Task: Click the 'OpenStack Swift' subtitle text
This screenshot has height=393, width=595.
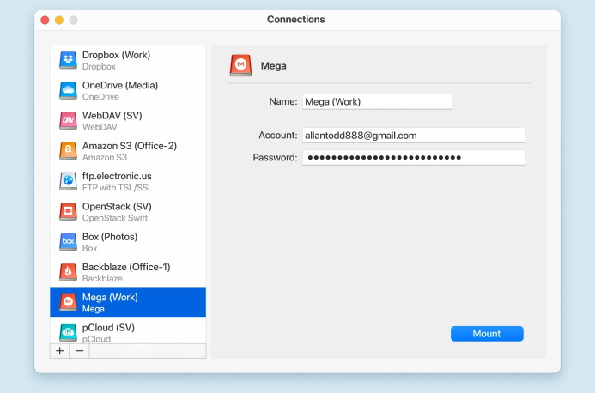Action: (115, 218)
